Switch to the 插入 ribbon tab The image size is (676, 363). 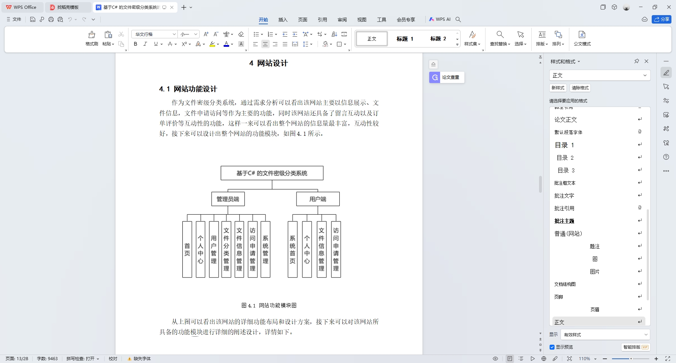(283, 20)
